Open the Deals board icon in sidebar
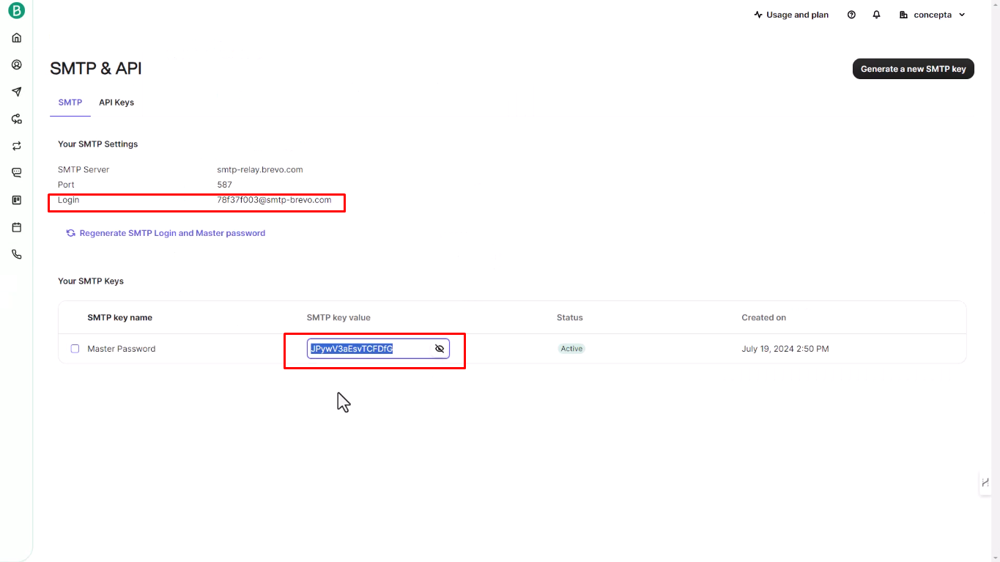The image size is (1000, 562). click(x=16, y=200)
